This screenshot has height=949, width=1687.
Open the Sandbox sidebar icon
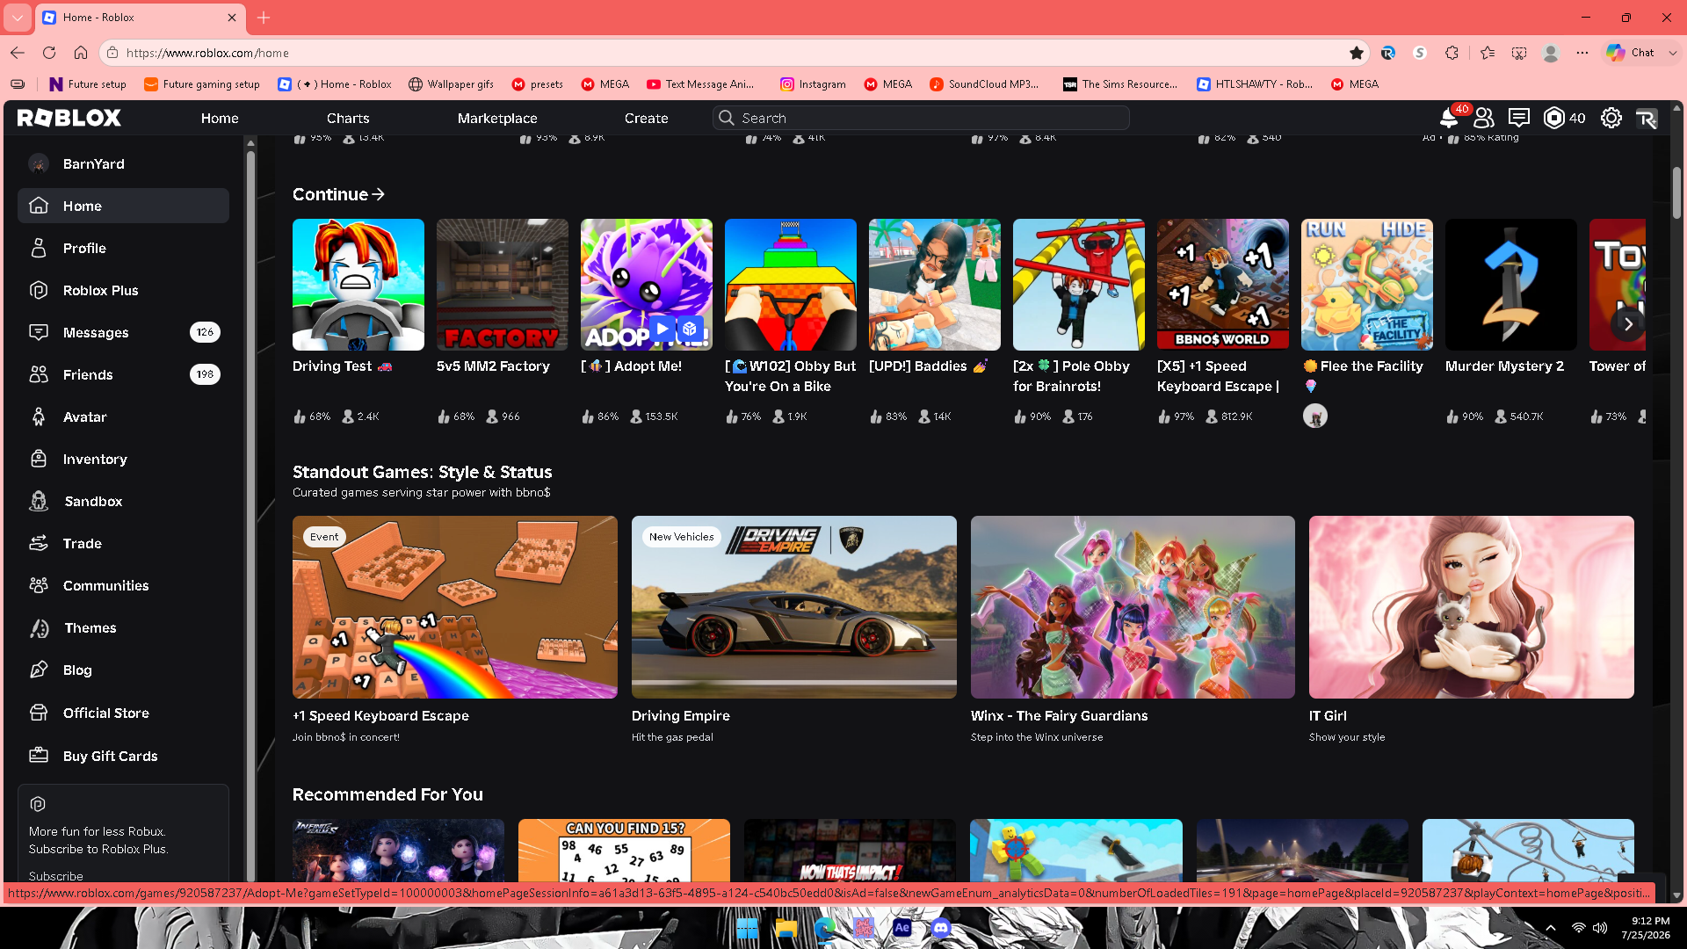coord(39,501)
